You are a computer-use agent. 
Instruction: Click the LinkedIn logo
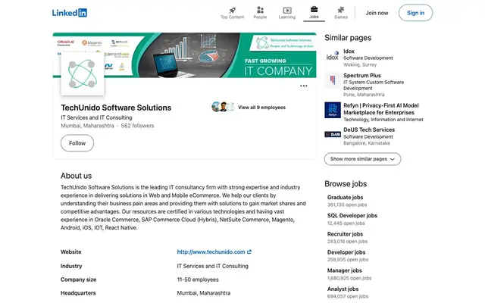[x=70, y=13]
